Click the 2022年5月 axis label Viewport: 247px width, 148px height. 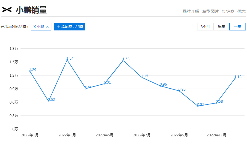[x=105, y=135]
